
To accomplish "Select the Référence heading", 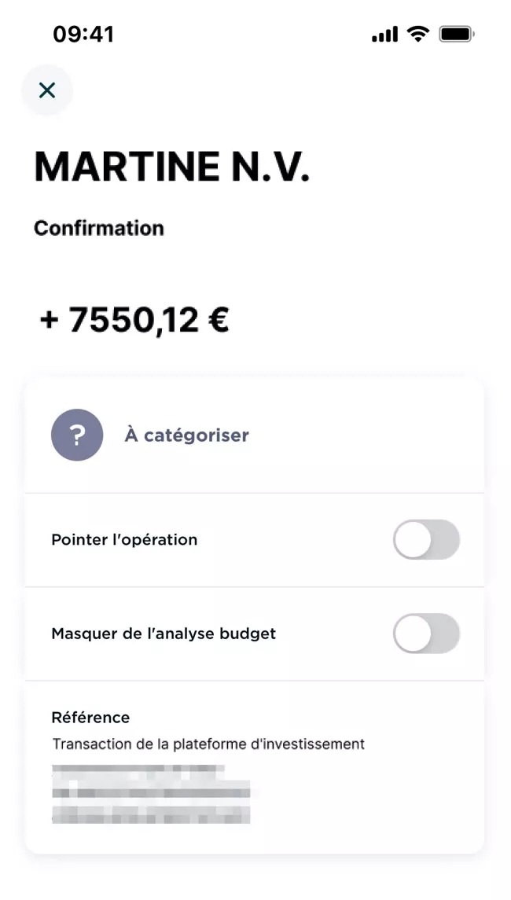I will [90, 717].
